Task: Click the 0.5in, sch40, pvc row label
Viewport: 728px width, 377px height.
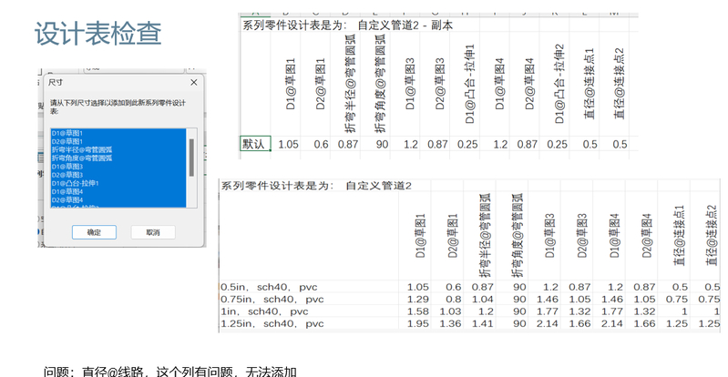Action: pos(272,286)
